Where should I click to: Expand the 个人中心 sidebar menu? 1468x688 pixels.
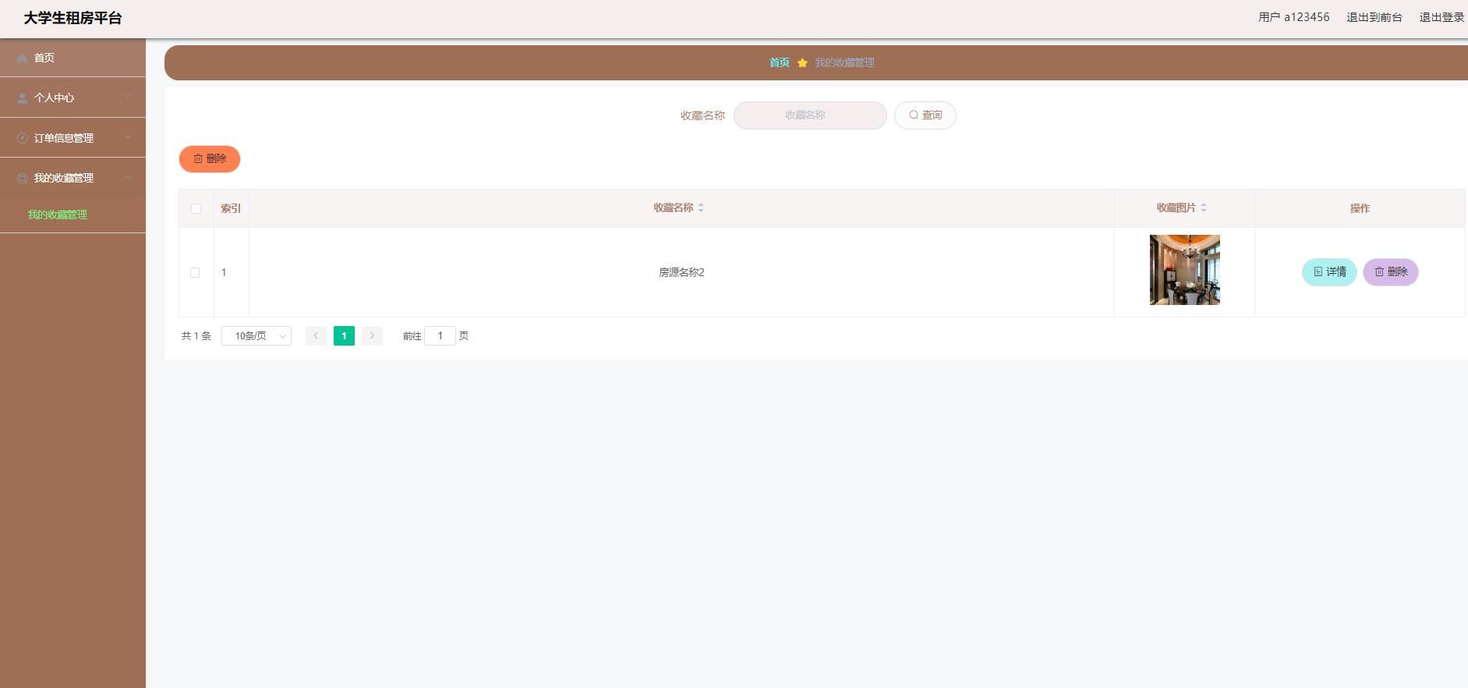tap(73, 98)
